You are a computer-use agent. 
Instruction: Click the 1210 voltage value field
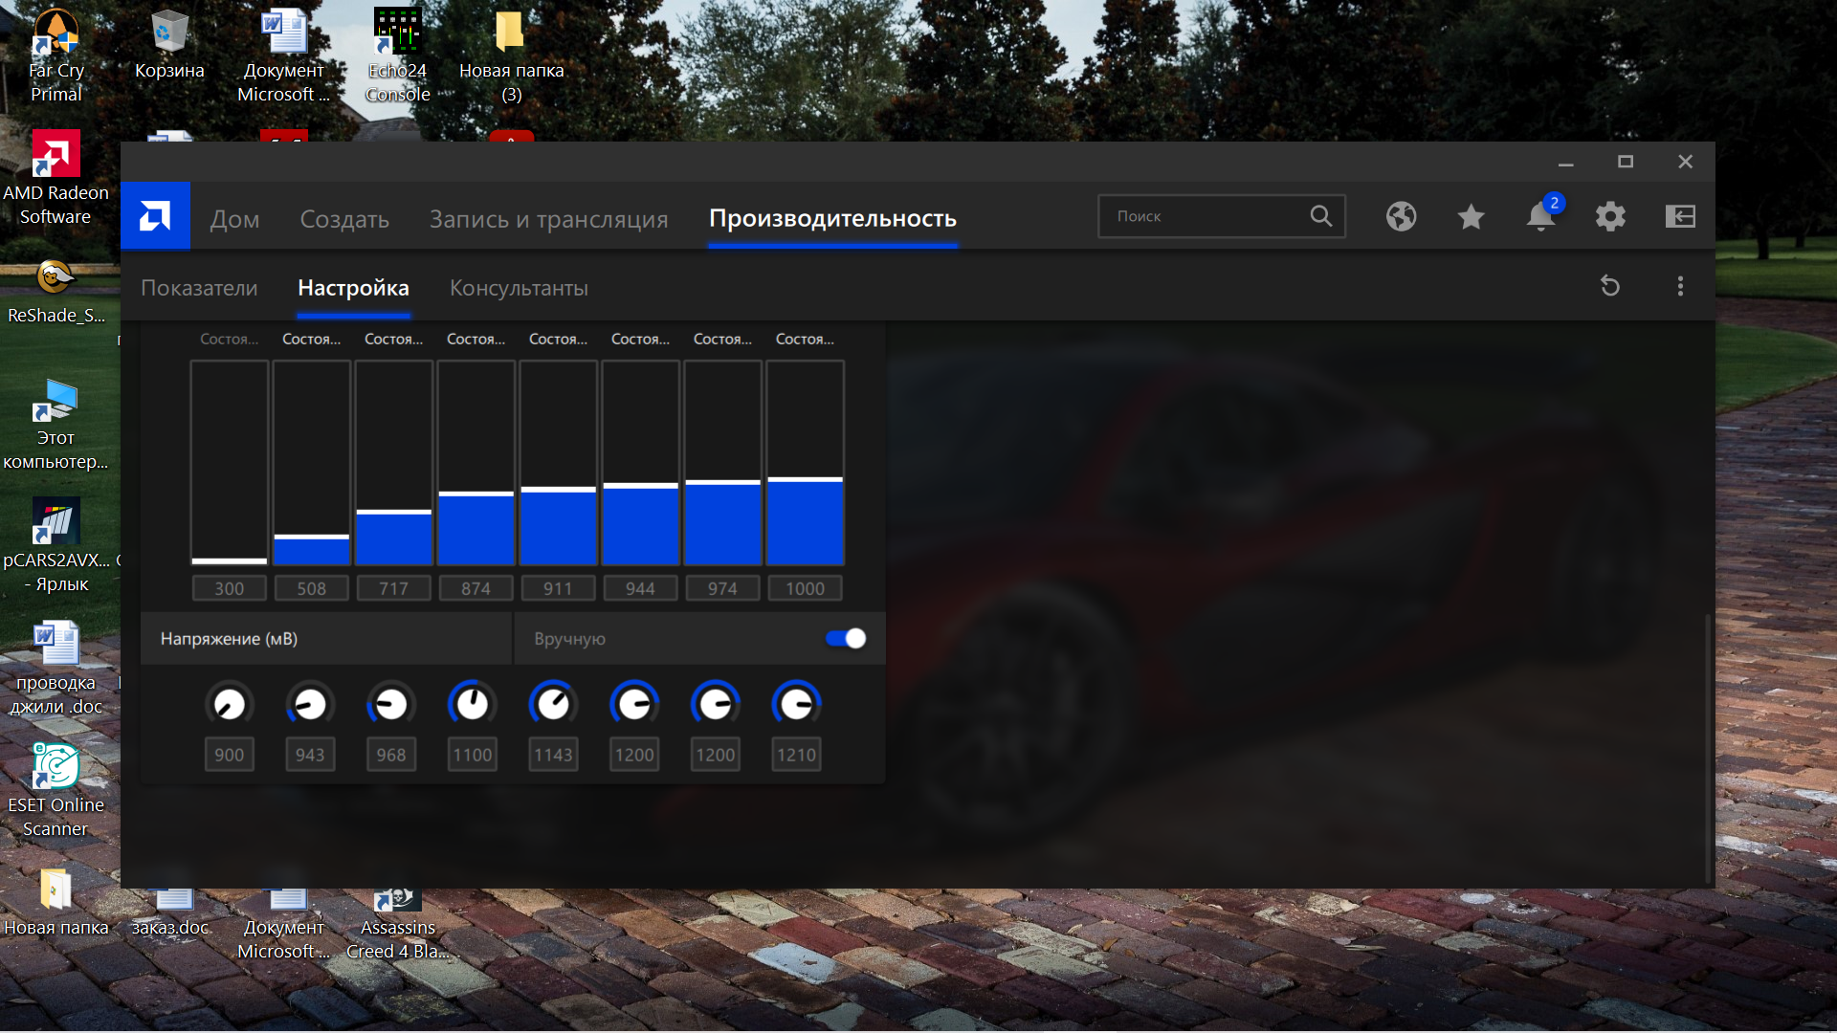click(x=796, y=755)
